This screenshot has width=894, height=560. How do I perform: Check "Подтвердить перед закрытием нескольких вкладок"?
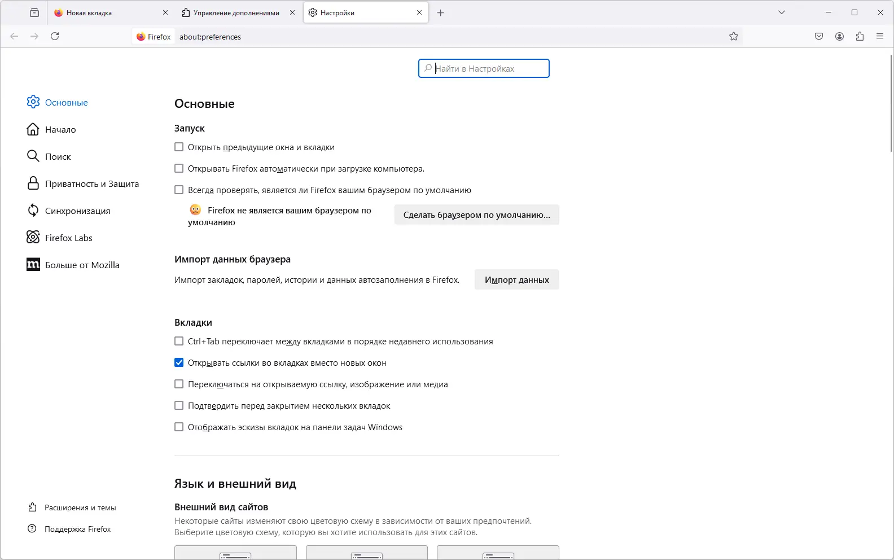coord(179,406)
